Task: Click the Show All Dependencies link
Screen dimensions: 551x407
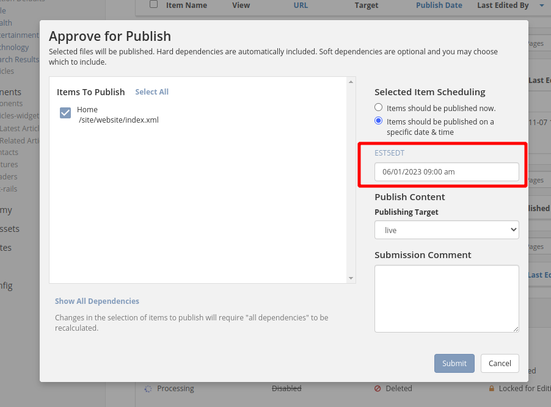Action: [x=97, y=301]
